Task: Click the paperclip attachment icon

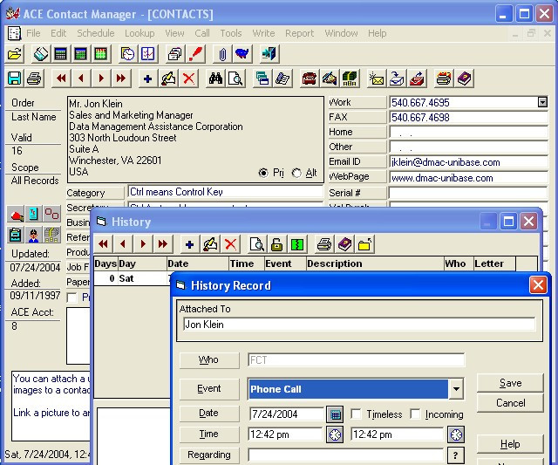Action: [222, 54]
